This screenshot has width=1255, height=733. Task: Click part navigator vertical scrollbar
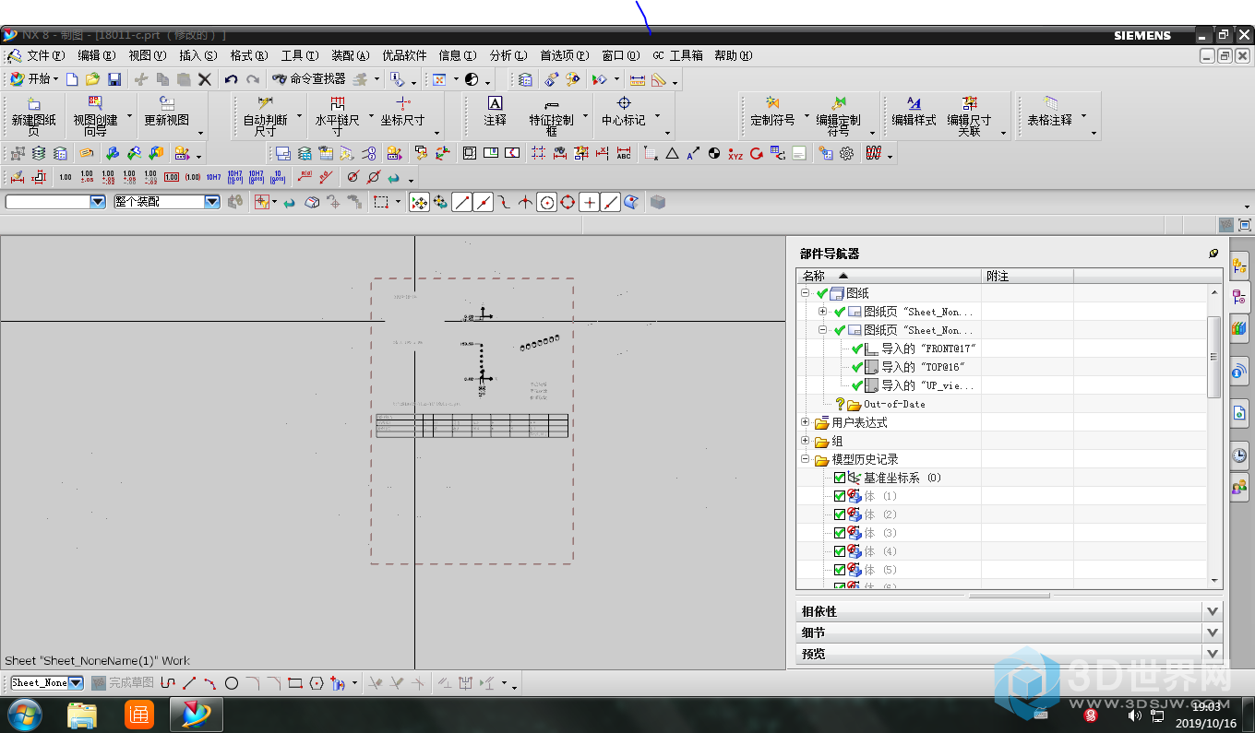(x=1214, y=357)
